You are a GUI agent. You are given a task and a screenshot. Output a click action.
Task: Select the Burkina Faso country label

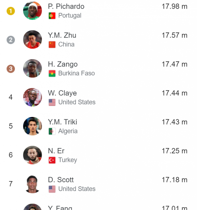point(77,73)
